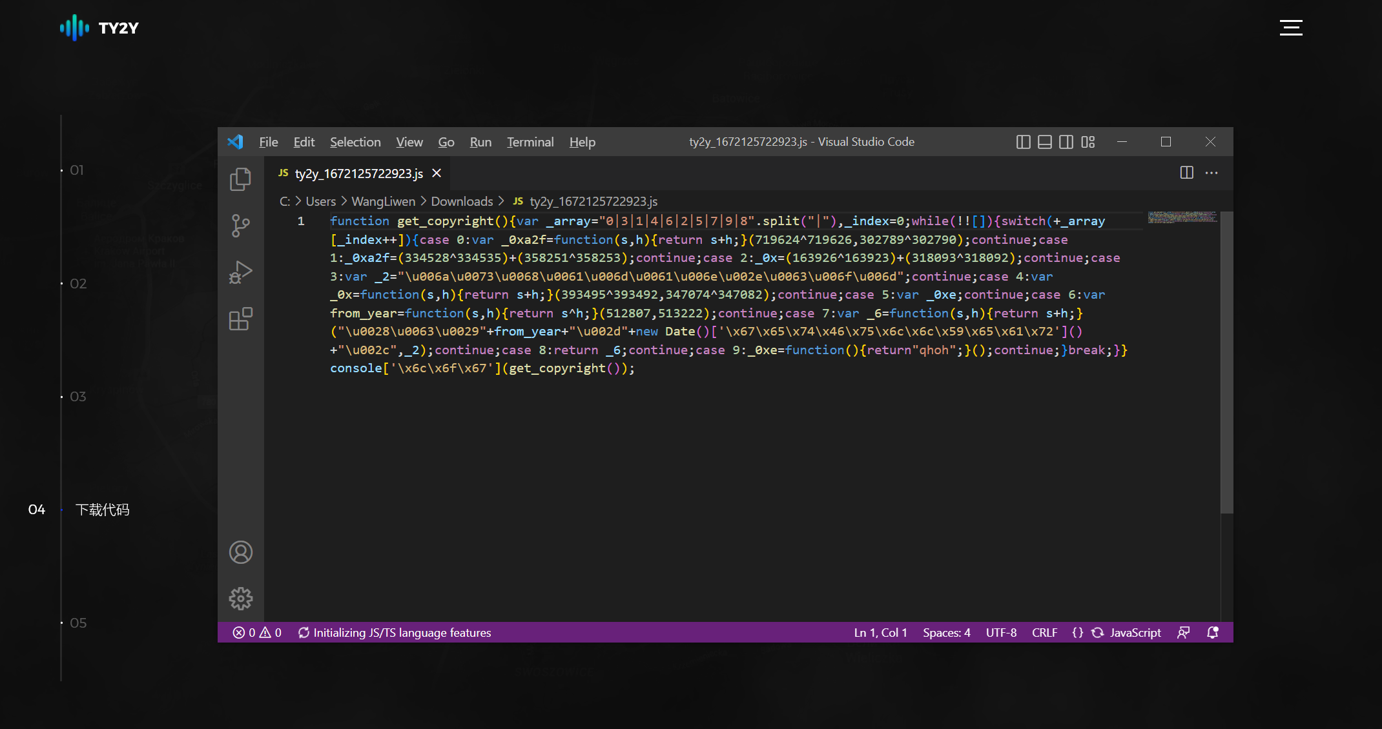Image resolution: width=1382 pixels, height=729 pixels.
Task: Click the 下载代码 section link
Action: (x=102, y=510)
